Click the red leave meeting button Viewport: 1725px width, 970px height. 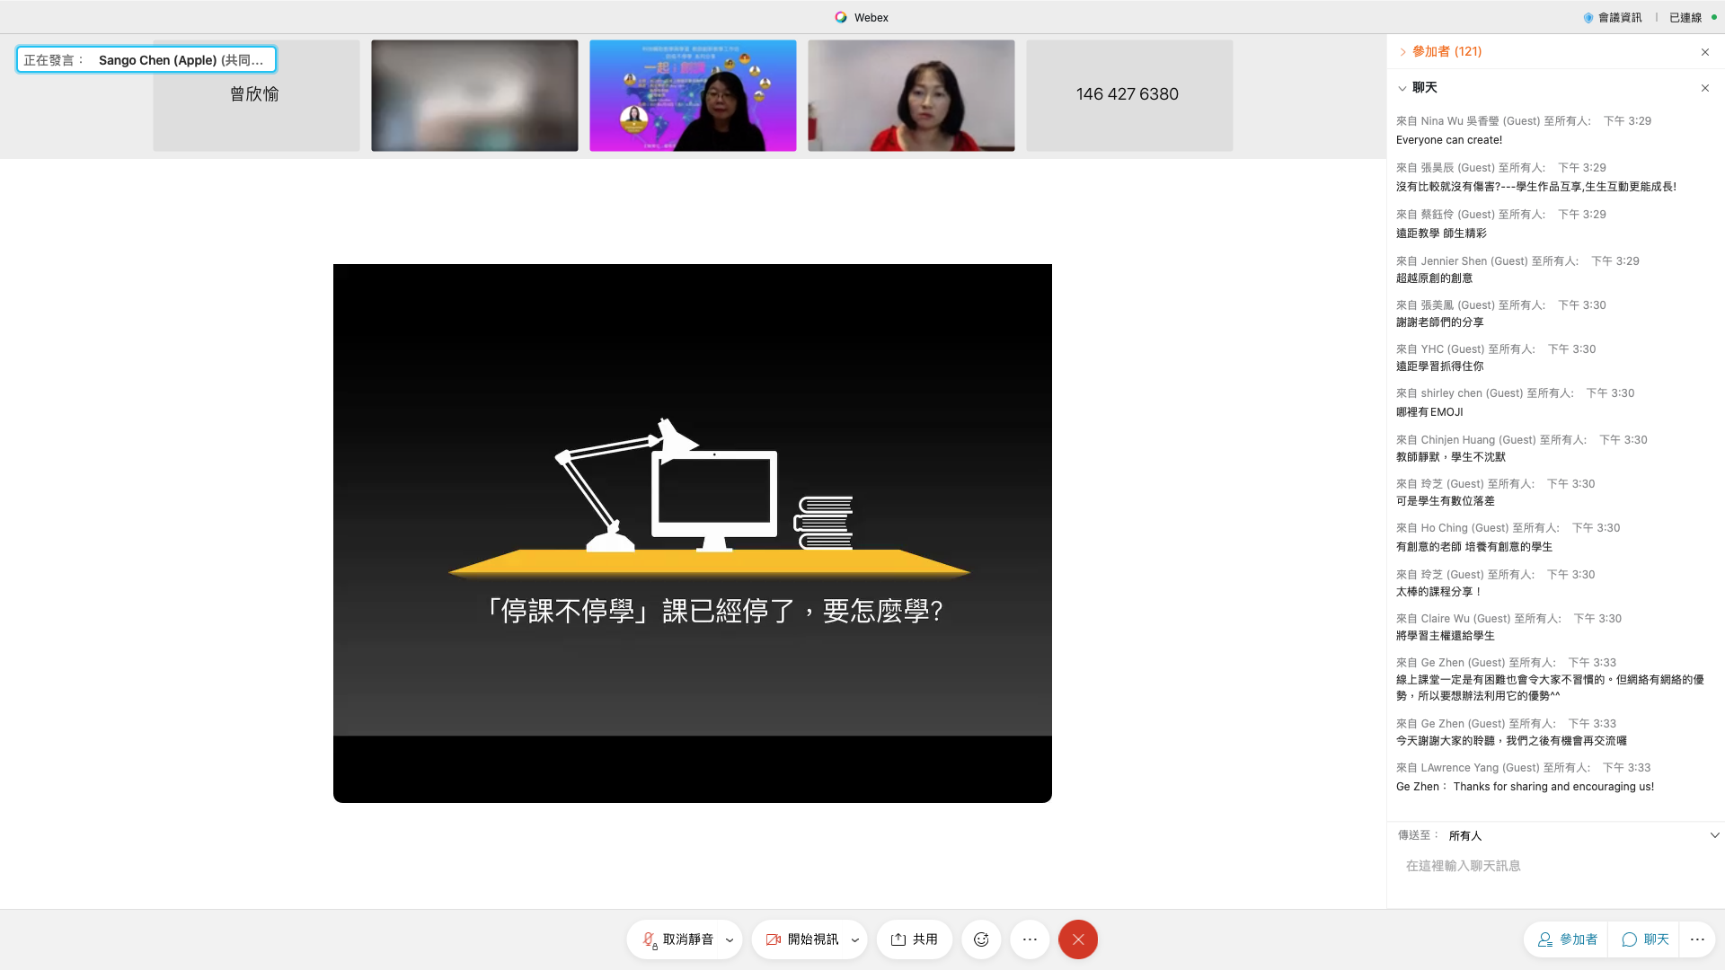(x=1077, y=939)
